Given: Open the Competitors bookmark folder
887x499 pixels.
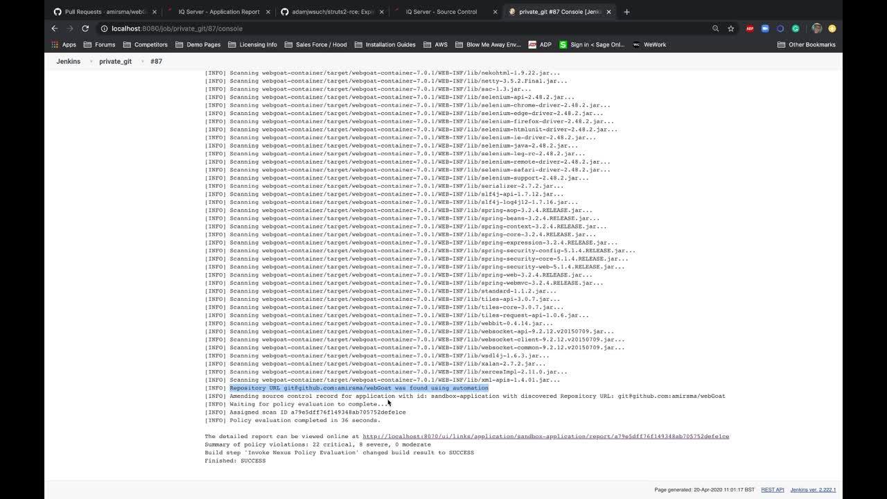Looking at the screenshot, I should (x=146, y=44).
